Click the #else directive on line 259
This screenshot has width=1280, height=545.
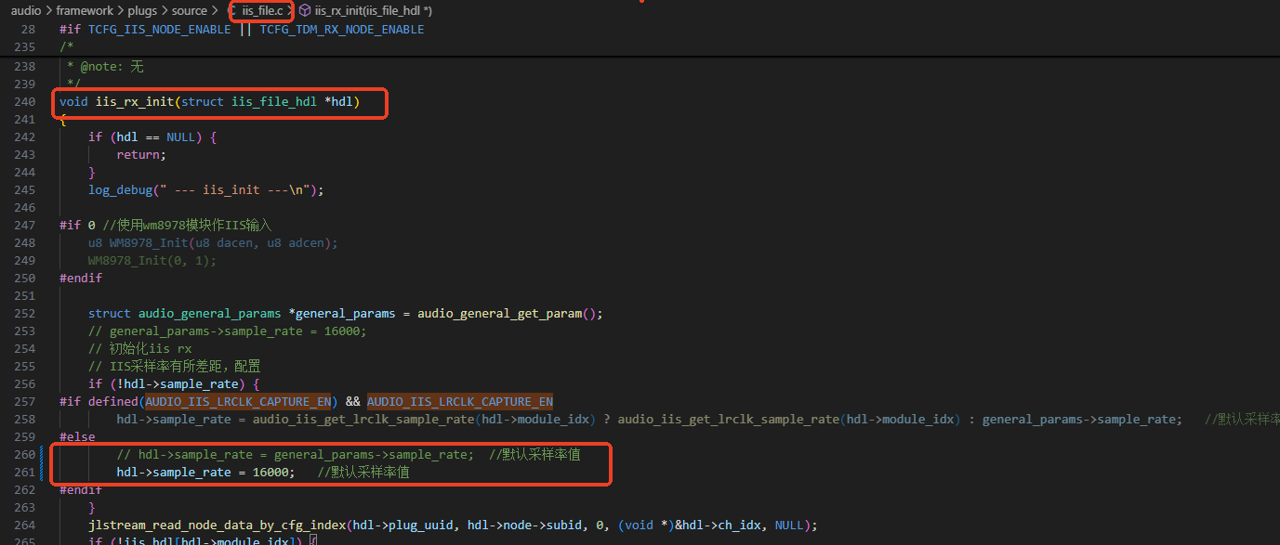pos(77,437)
